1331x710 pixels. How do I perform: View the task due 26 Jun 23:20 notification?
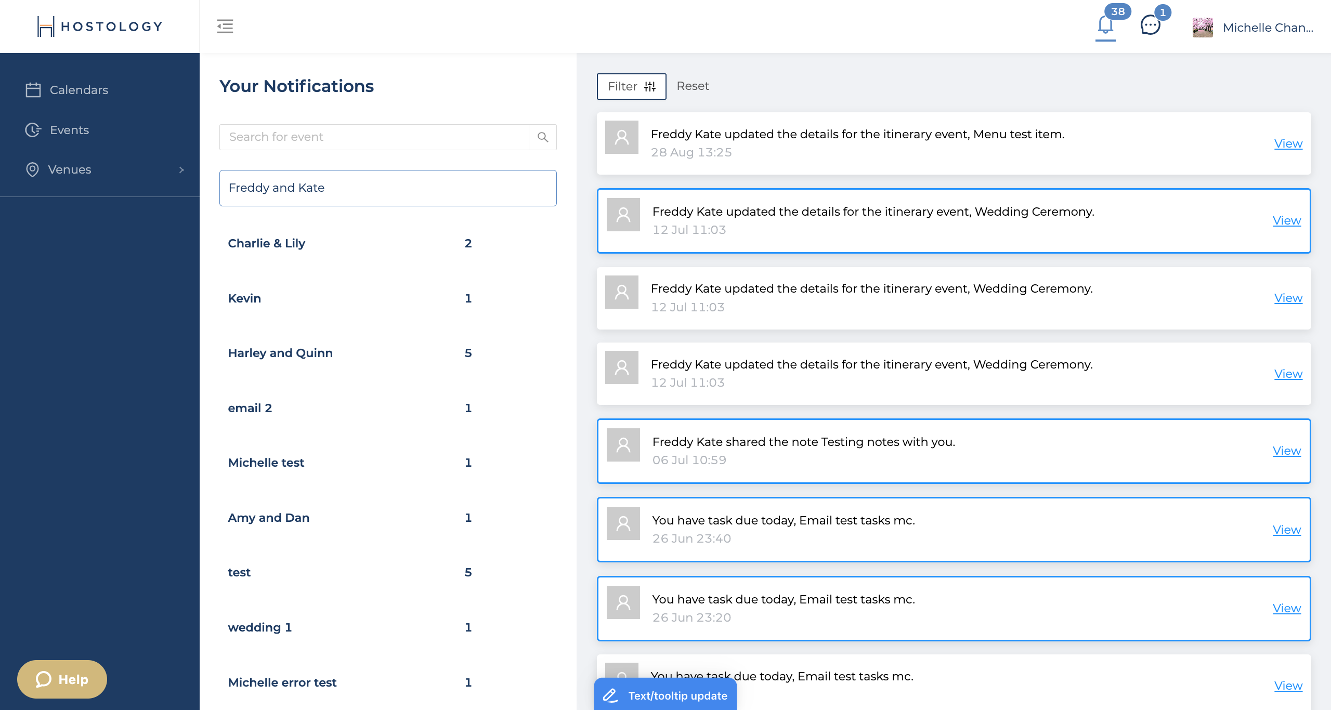pos(1286,608)
